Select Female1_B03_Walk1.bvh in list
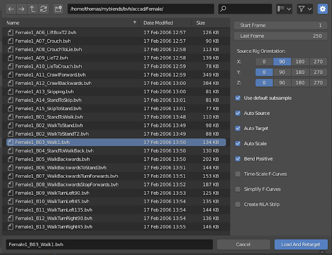Viewport: 332px width, 255px height. pos(116,143)
